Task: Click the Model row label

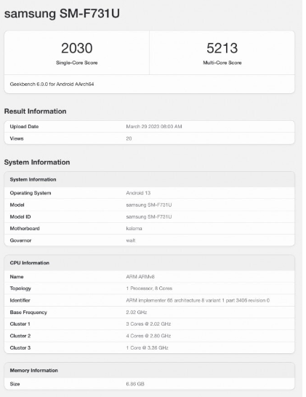Action: (17, 205)
